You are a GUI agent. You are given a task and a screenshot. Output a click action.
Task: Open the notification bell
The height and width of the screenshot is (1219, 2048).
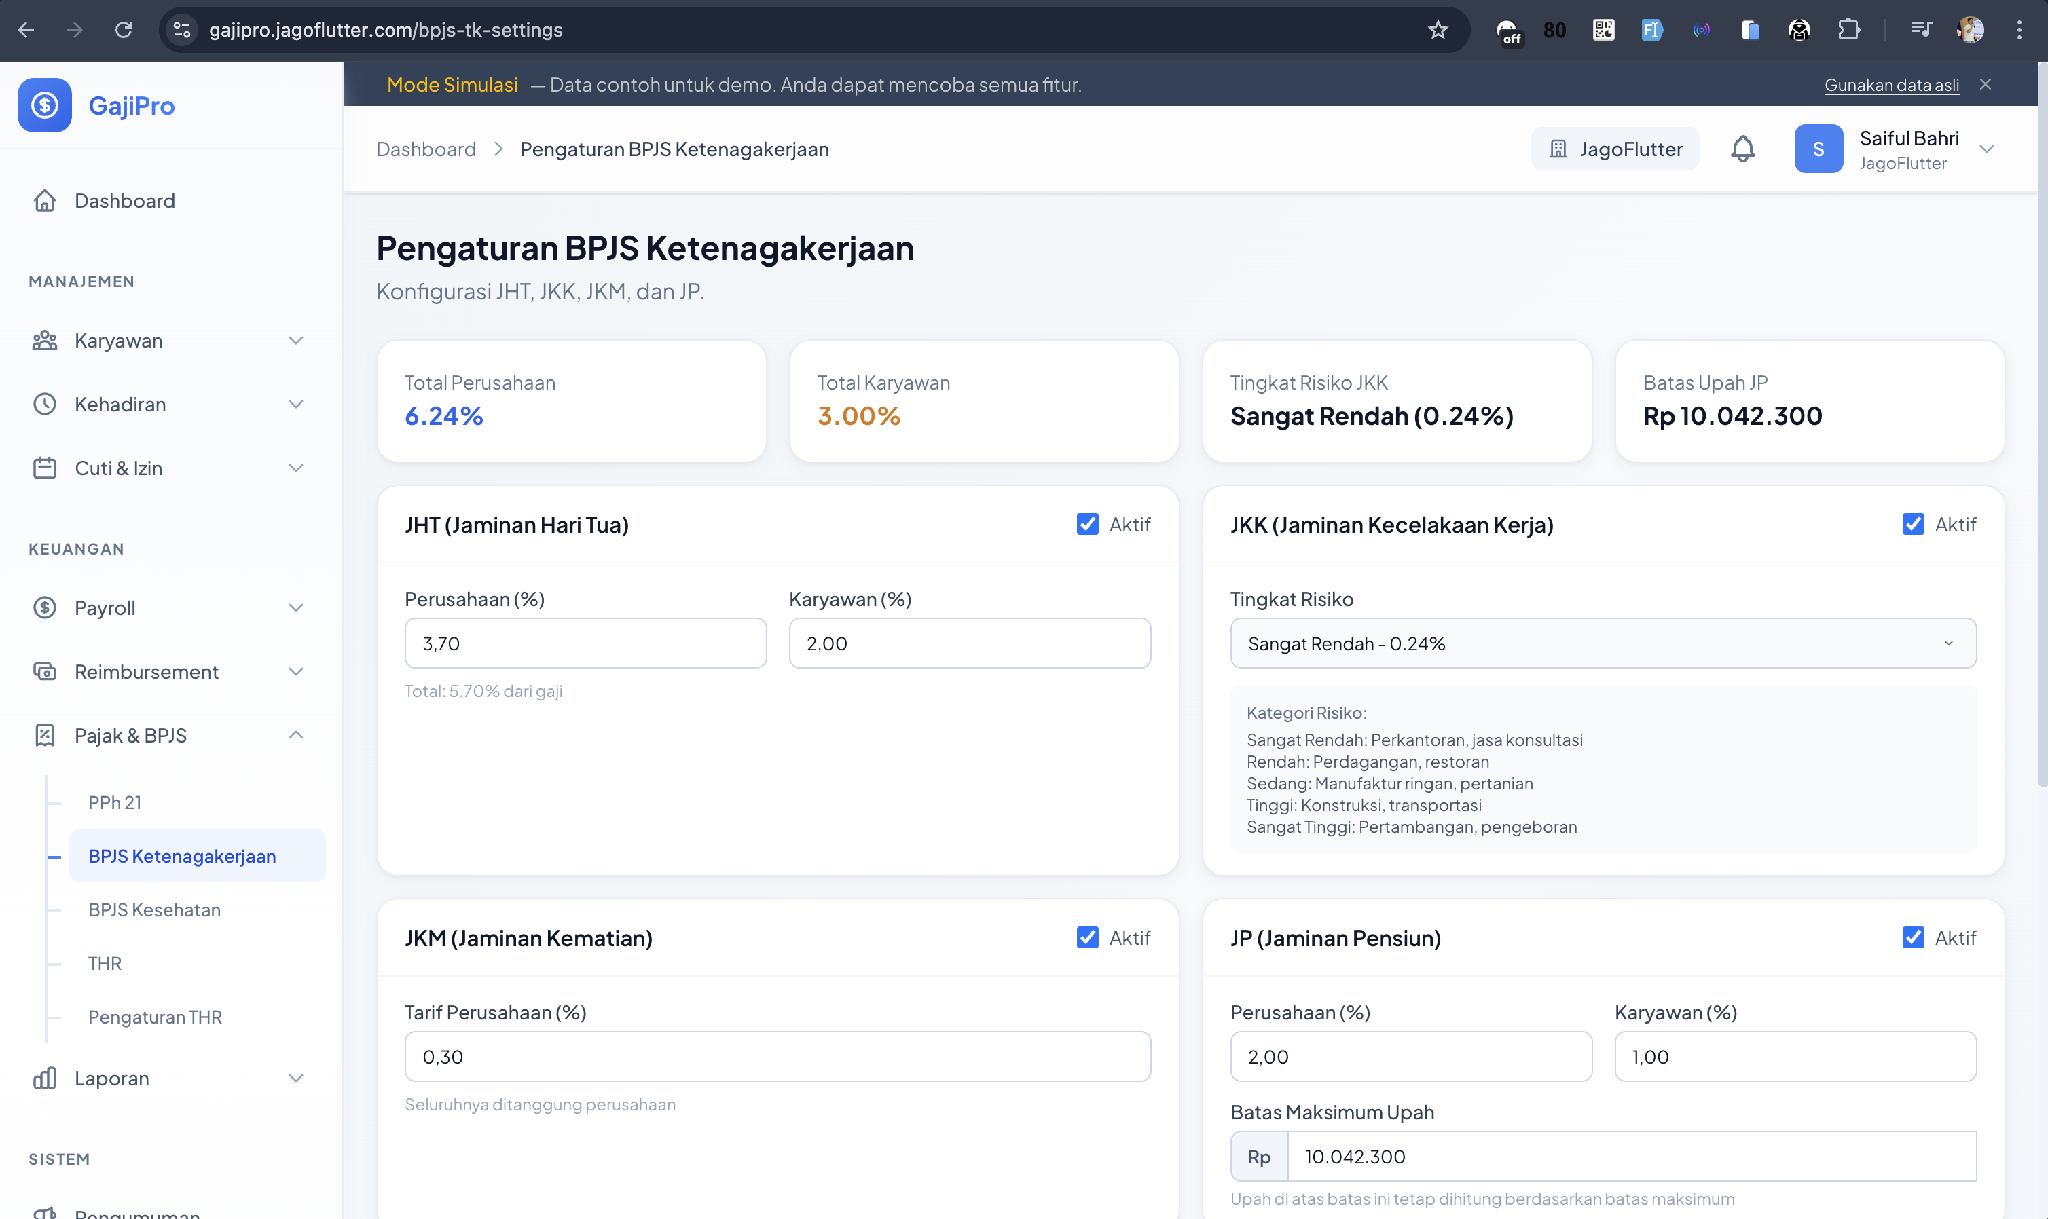(x=1742, y=149)
